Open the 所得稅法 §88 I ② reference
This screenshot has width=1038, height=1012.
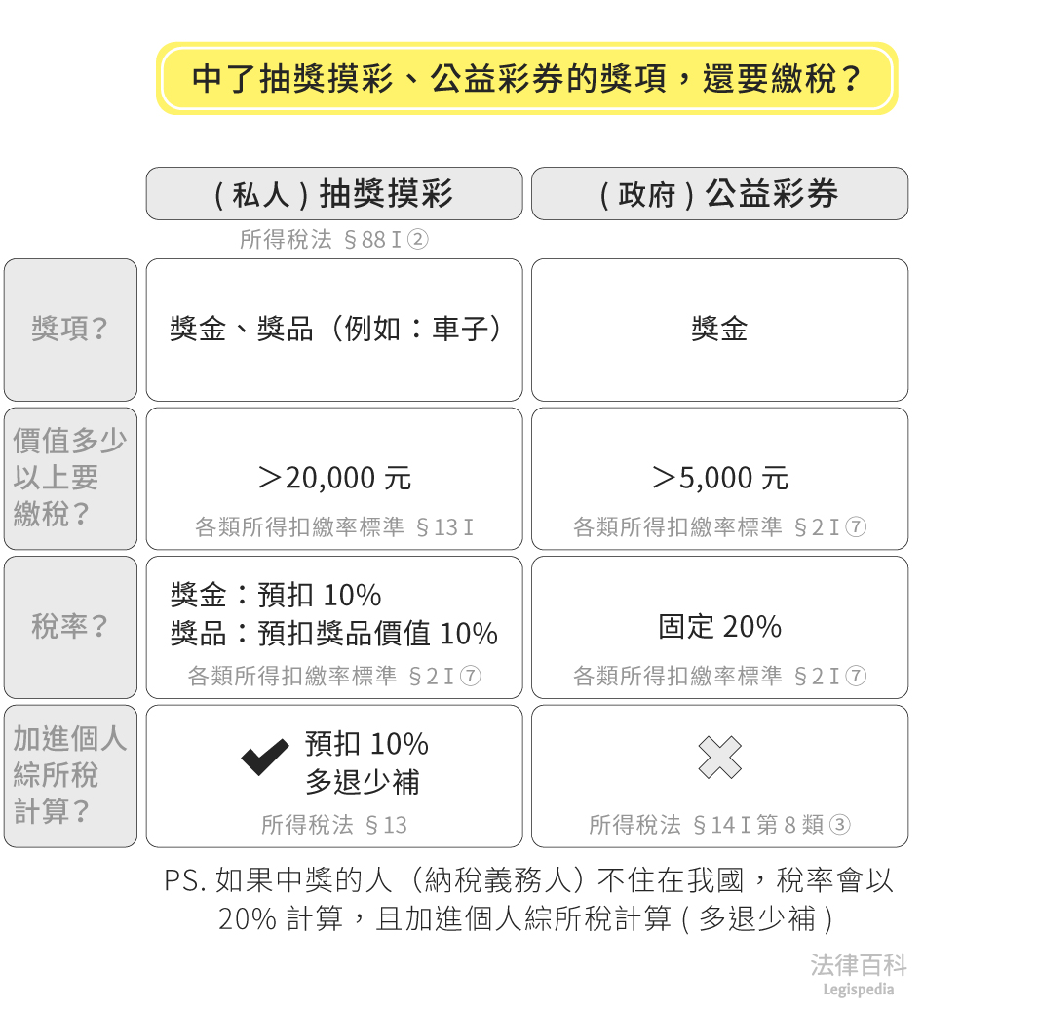point(333,239)
